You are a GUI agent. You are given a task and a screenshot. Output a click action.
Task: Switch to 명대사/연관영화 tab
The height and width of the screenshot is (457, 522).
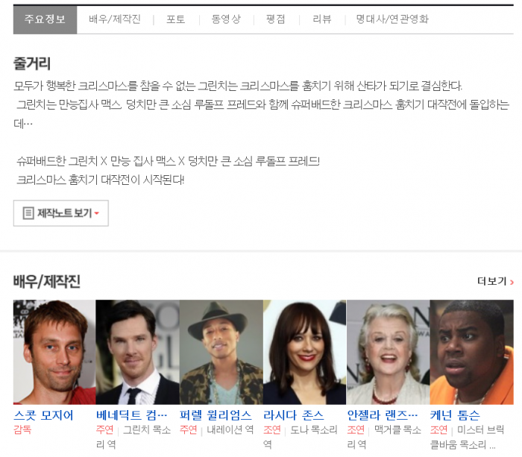[x=392, y=19]
